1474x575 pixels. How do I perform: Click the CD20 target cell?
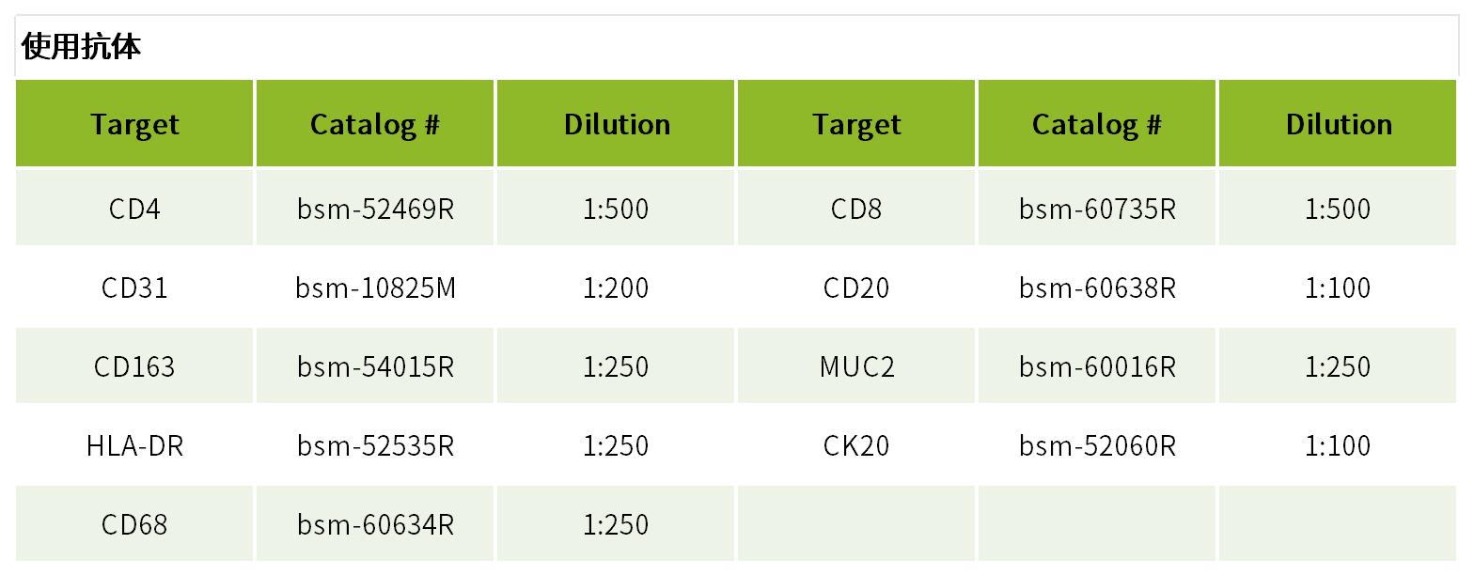856,287
